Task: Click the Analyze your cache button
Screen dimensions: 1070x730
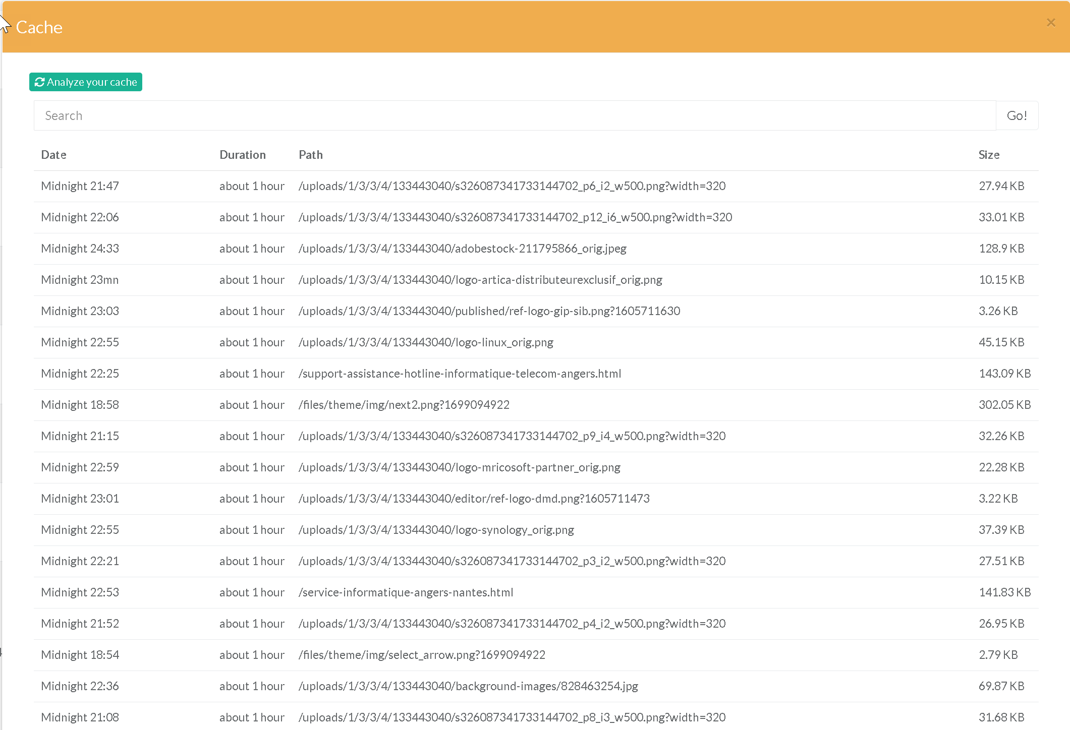Action: tap(86, 82)
